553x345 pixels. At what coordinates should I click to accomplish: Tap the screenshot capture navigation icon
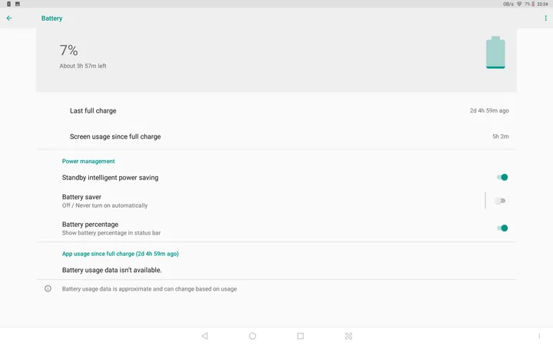[349, 336]
